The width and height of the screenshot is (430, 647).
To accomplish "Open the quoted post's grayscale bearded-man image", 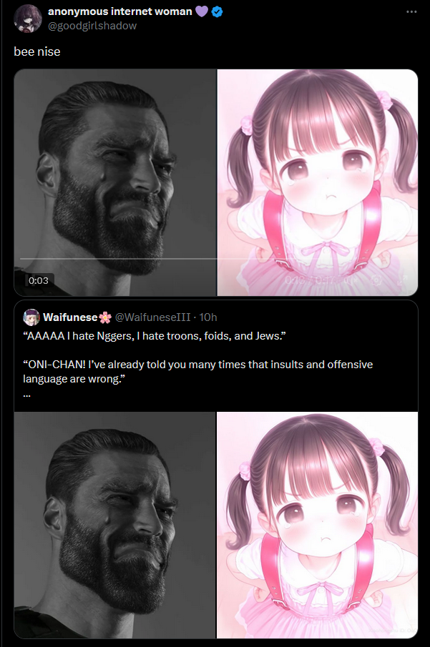I will point(114,525).
